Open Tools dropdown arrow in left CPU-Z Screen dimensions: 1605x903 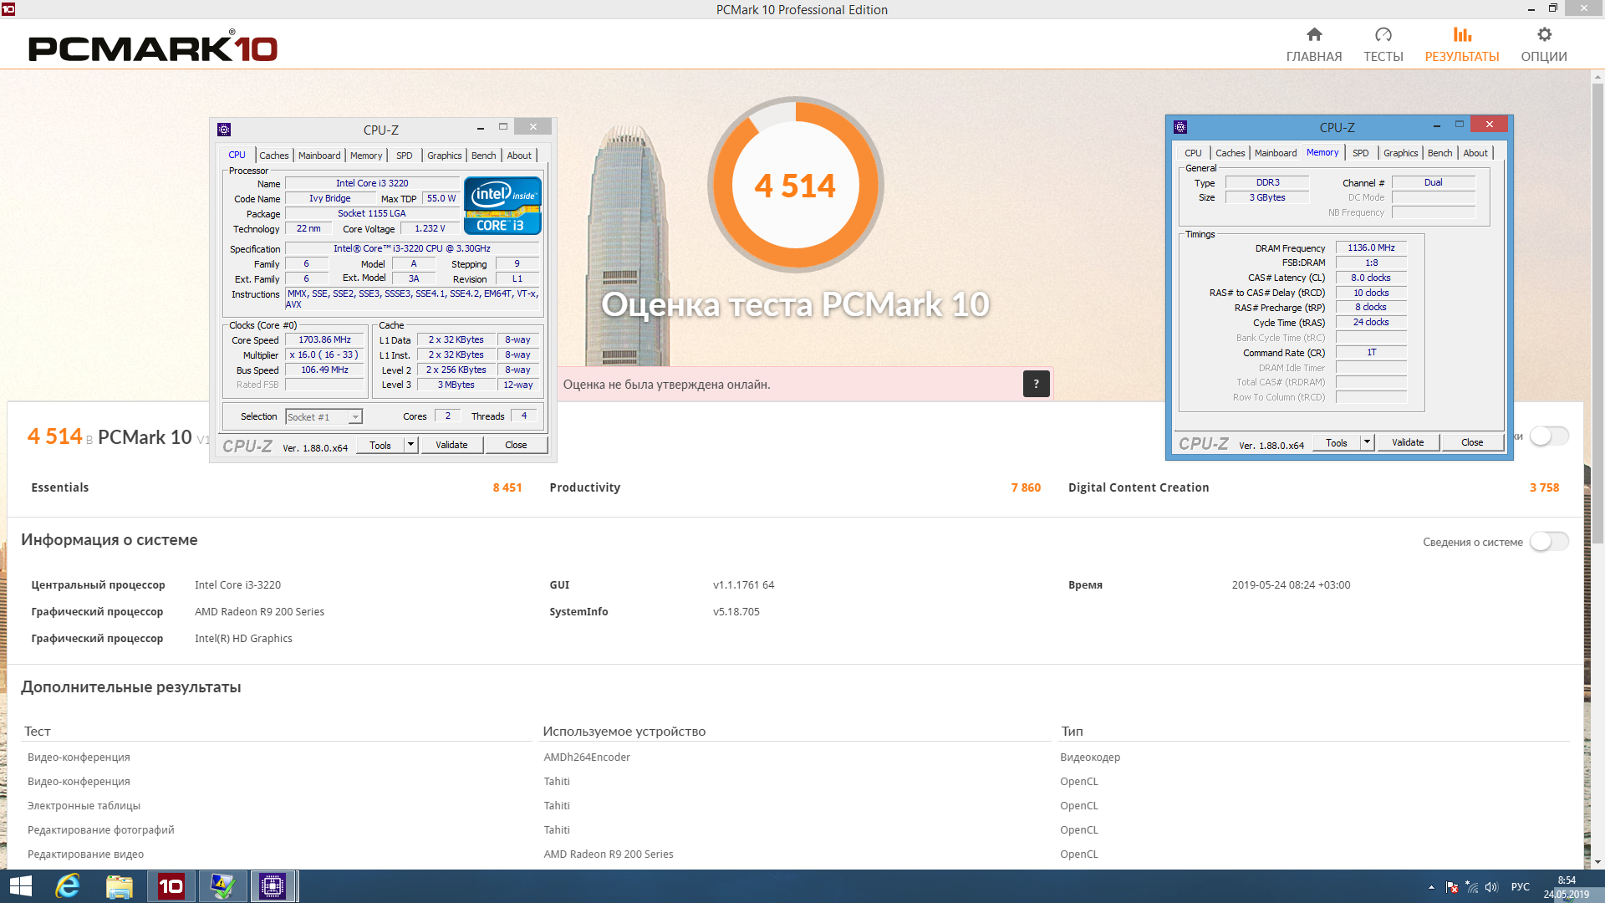(410, 445)
